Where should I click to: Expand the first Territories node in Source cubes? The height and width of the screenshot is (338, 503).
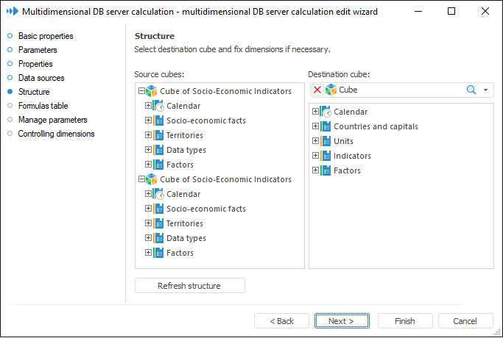coord(148,135)
